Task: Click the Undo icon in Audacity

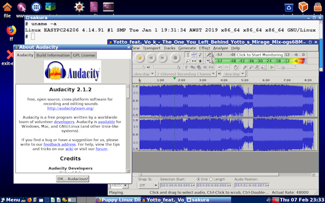Action: 220,67
